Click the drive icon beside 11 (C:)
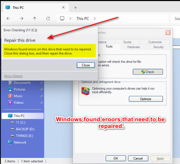 (x=12, y=123)
